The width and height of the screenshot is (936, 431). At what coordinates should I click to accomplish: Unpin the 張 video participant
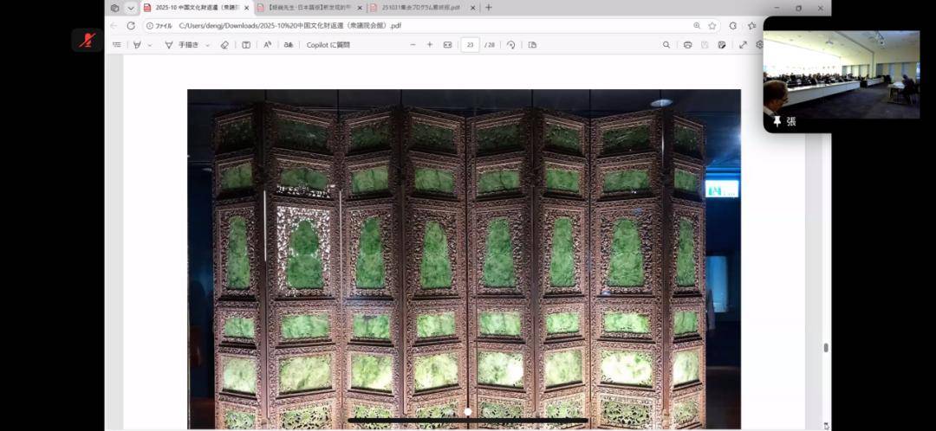[x=777, y=122]
